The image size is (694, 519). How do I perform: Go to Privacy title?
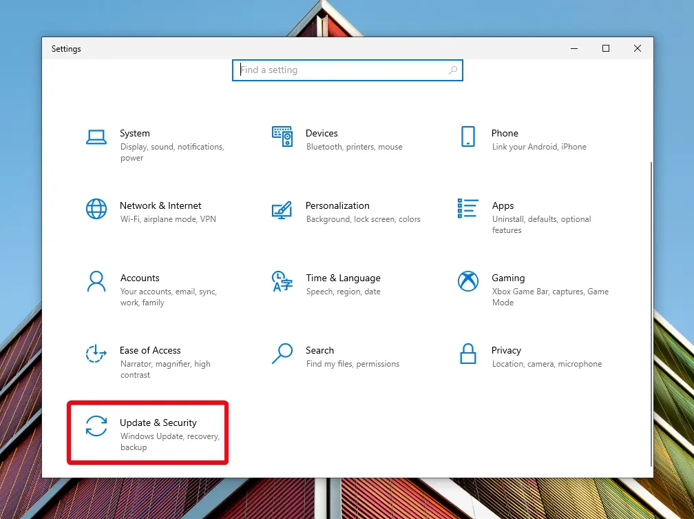click(506, 350)
